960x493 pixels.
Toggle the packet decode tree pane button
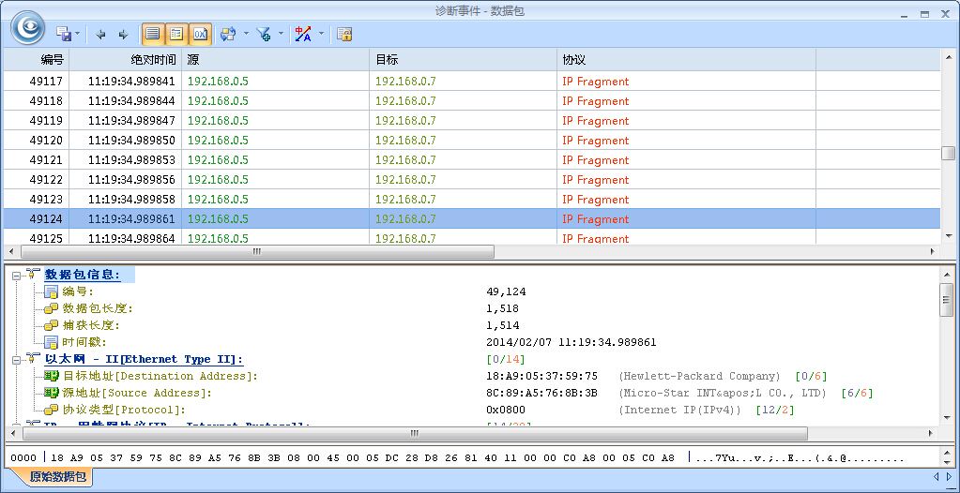(175, 35)
